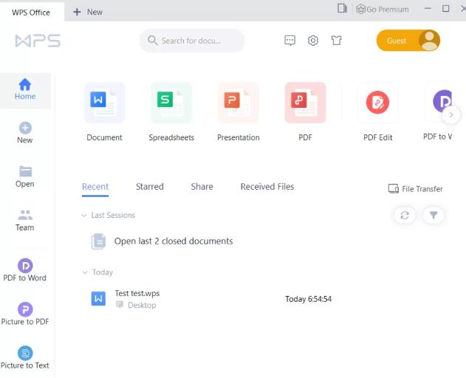Open the PDF Edit tool
The width and height of the screenshot is (466, 378).
pyautogui.click(x=377, y=112)
